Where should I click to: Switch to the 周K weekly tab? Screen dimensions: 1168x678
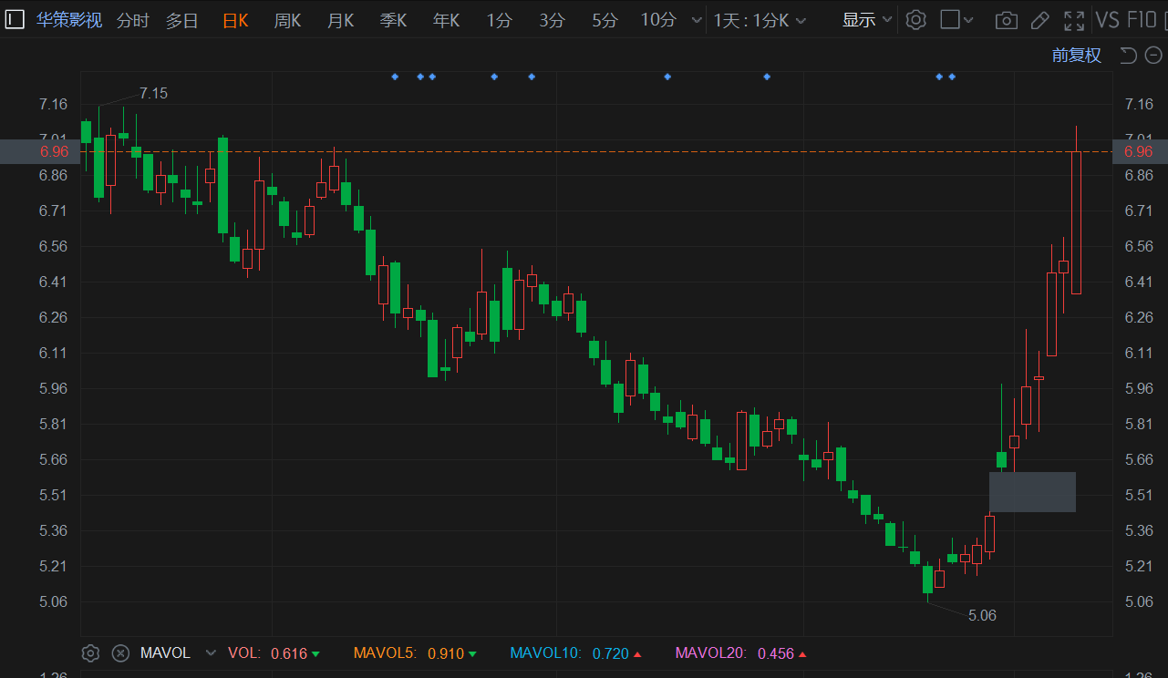coord(287,20)
